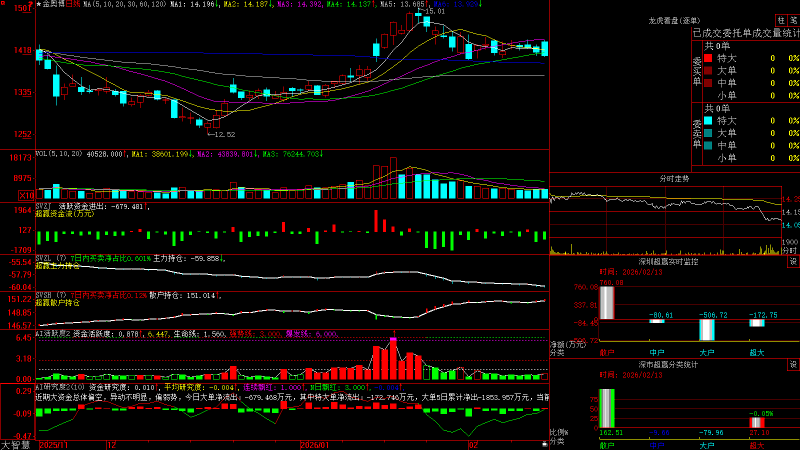Screen dimensions: 800x450
Task: Open the AI研究度2(10) indicator label
Action: click(x=60, y=387)
